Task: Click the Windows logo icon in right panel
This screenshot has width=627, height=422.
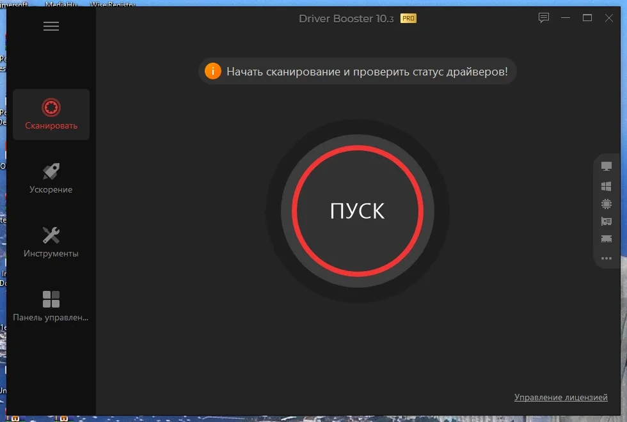Action: [607, 186]
